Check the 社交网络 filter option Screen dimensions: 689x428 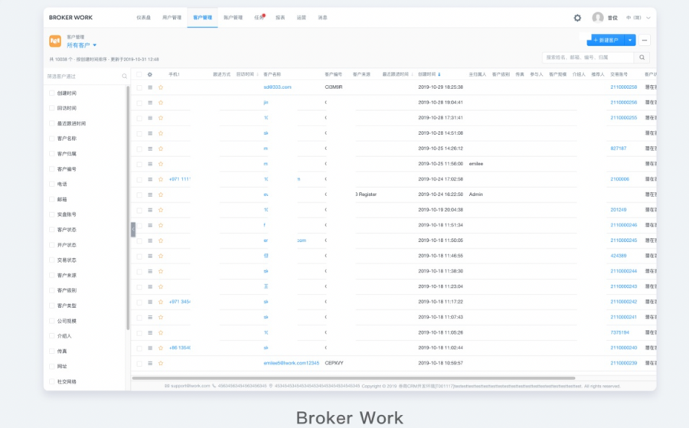[52, 382]
